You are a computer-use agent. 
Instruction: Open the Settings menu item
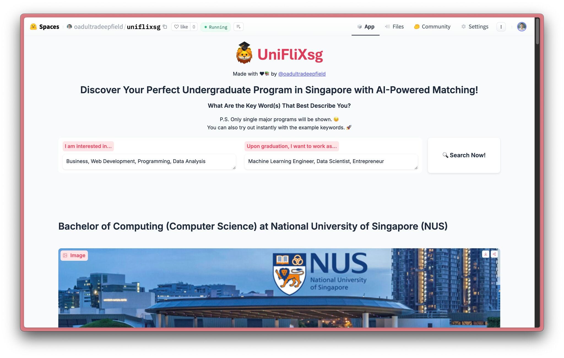click(475, 26)
